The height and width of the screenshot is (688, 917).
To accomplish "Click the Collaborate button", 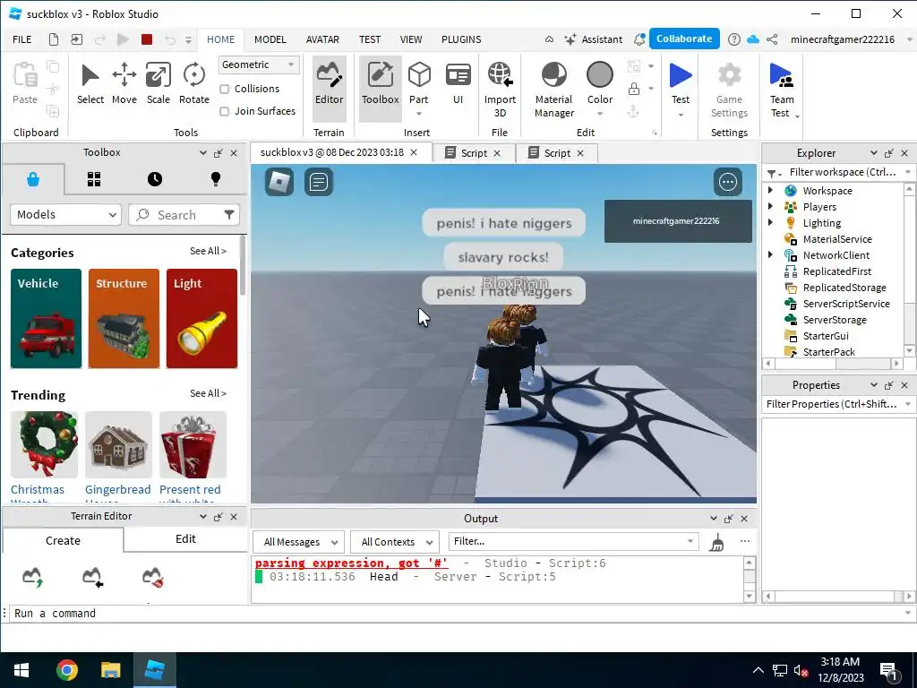I will click(683, 39).
